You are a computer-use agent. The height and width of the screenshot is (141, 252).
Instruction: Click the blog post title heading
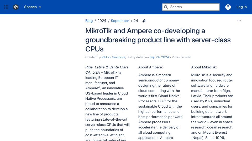click(x=158, y=40)
